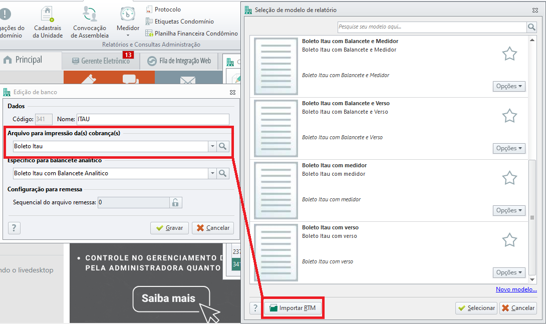Switch to Gerente Eletrônico tab
Image resolution: width=546 pixels, height=324 pixels.
101,61
